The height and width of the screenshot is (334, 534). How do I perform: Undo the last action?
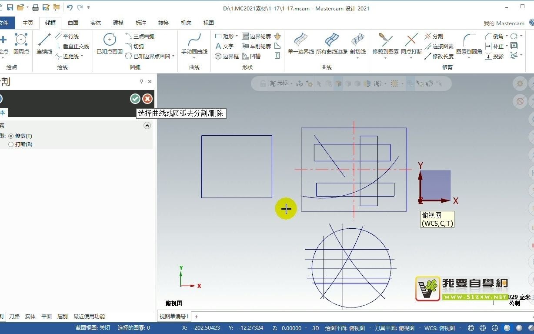70,7
